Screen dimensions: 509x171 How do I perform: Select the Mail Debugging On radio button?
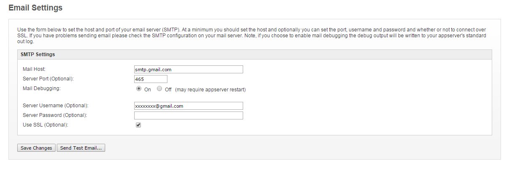(139, 89)
